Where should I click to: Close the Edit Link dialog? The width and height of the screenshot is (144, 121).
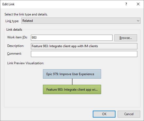point(138,4)
